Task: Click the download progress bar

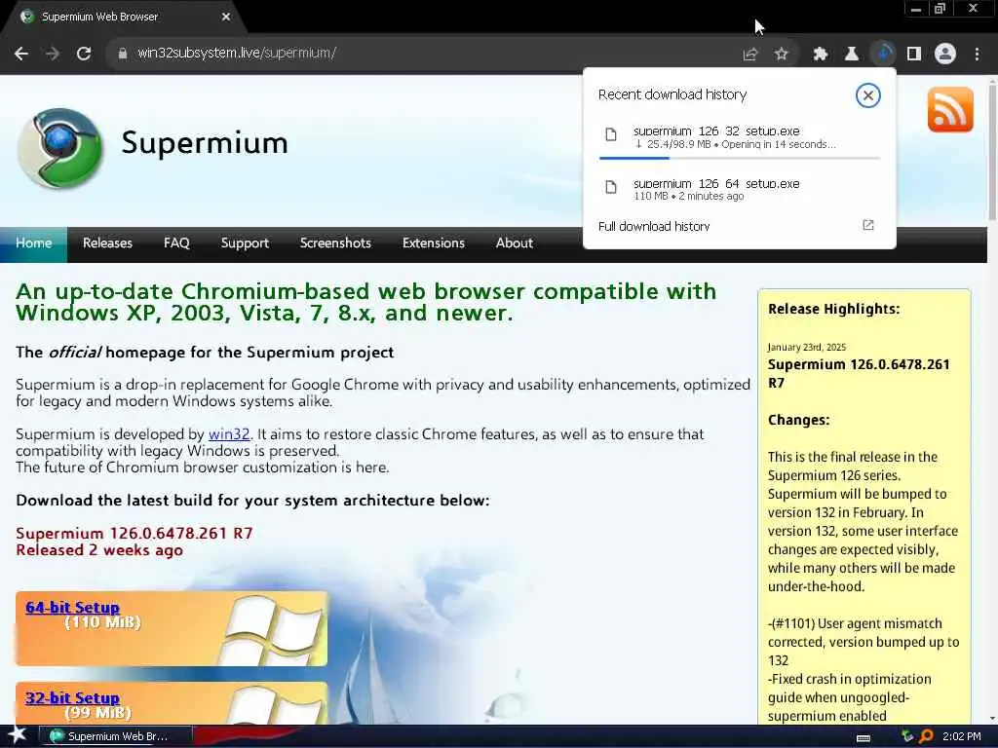Action: [x=740, y=157]
